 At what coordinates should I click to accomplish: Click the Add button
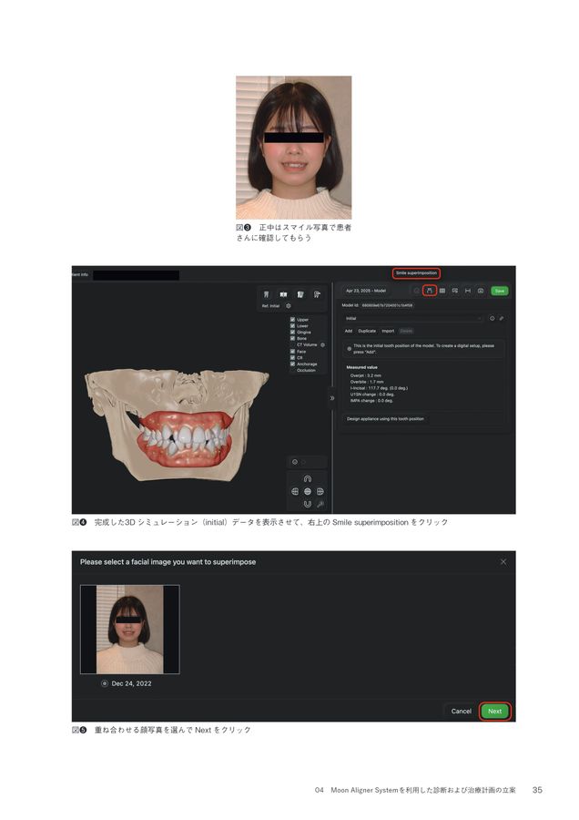click(349, 331)
